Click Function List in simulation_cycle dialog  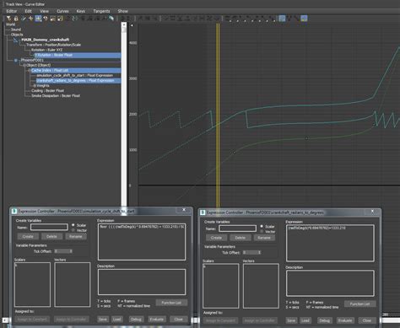(x=171, y=303)
